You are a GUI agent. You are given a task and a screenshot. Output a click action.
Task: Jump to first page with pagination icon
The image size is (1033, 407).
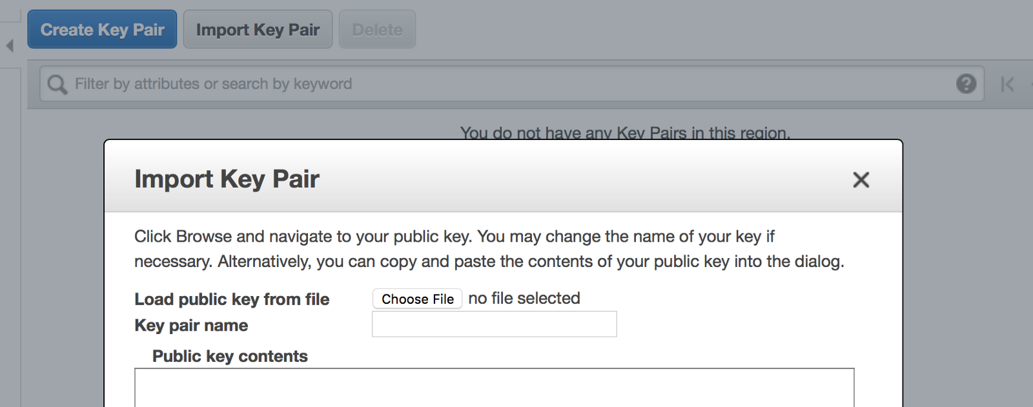click(1007, 84)
